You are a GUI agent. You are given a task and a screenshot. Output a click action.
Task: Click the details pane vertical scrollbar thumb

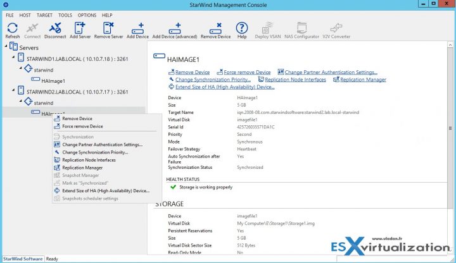point(450,128)
